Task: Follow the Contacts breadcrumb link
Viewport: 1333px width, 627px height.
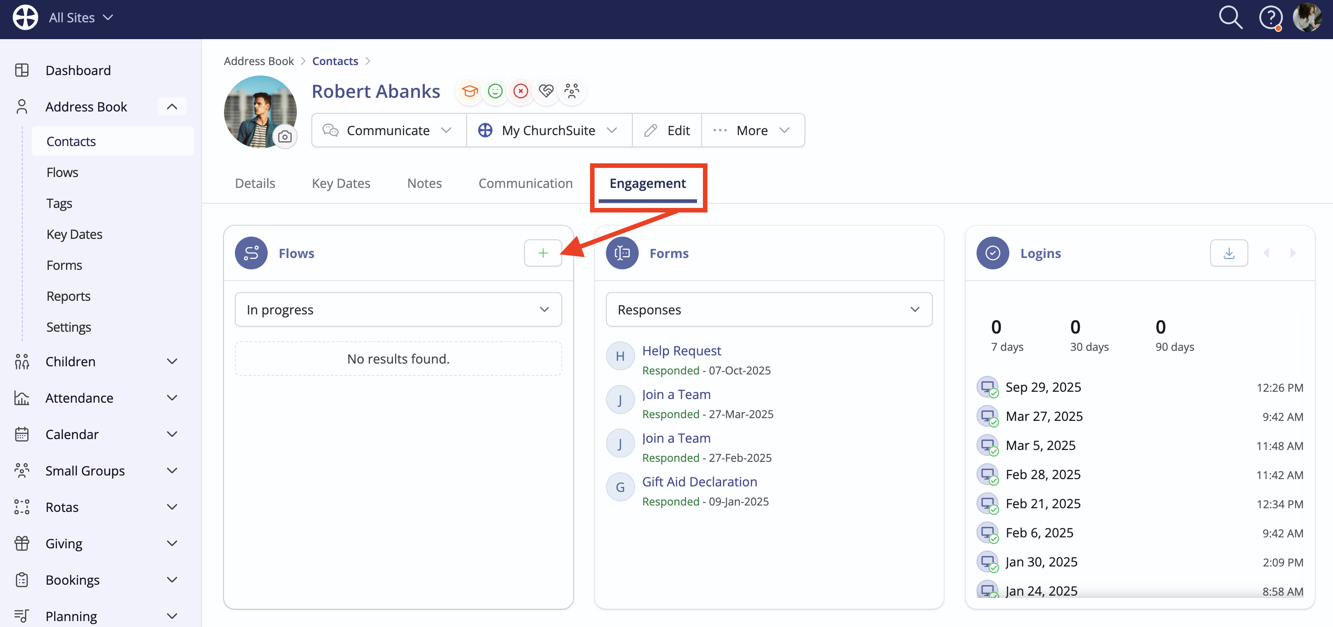Action: (x=335, y=61)
